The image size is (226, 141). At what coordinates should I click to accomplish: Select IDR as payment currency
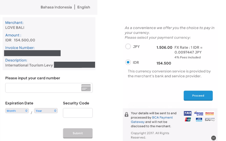(x=128, y=62)
